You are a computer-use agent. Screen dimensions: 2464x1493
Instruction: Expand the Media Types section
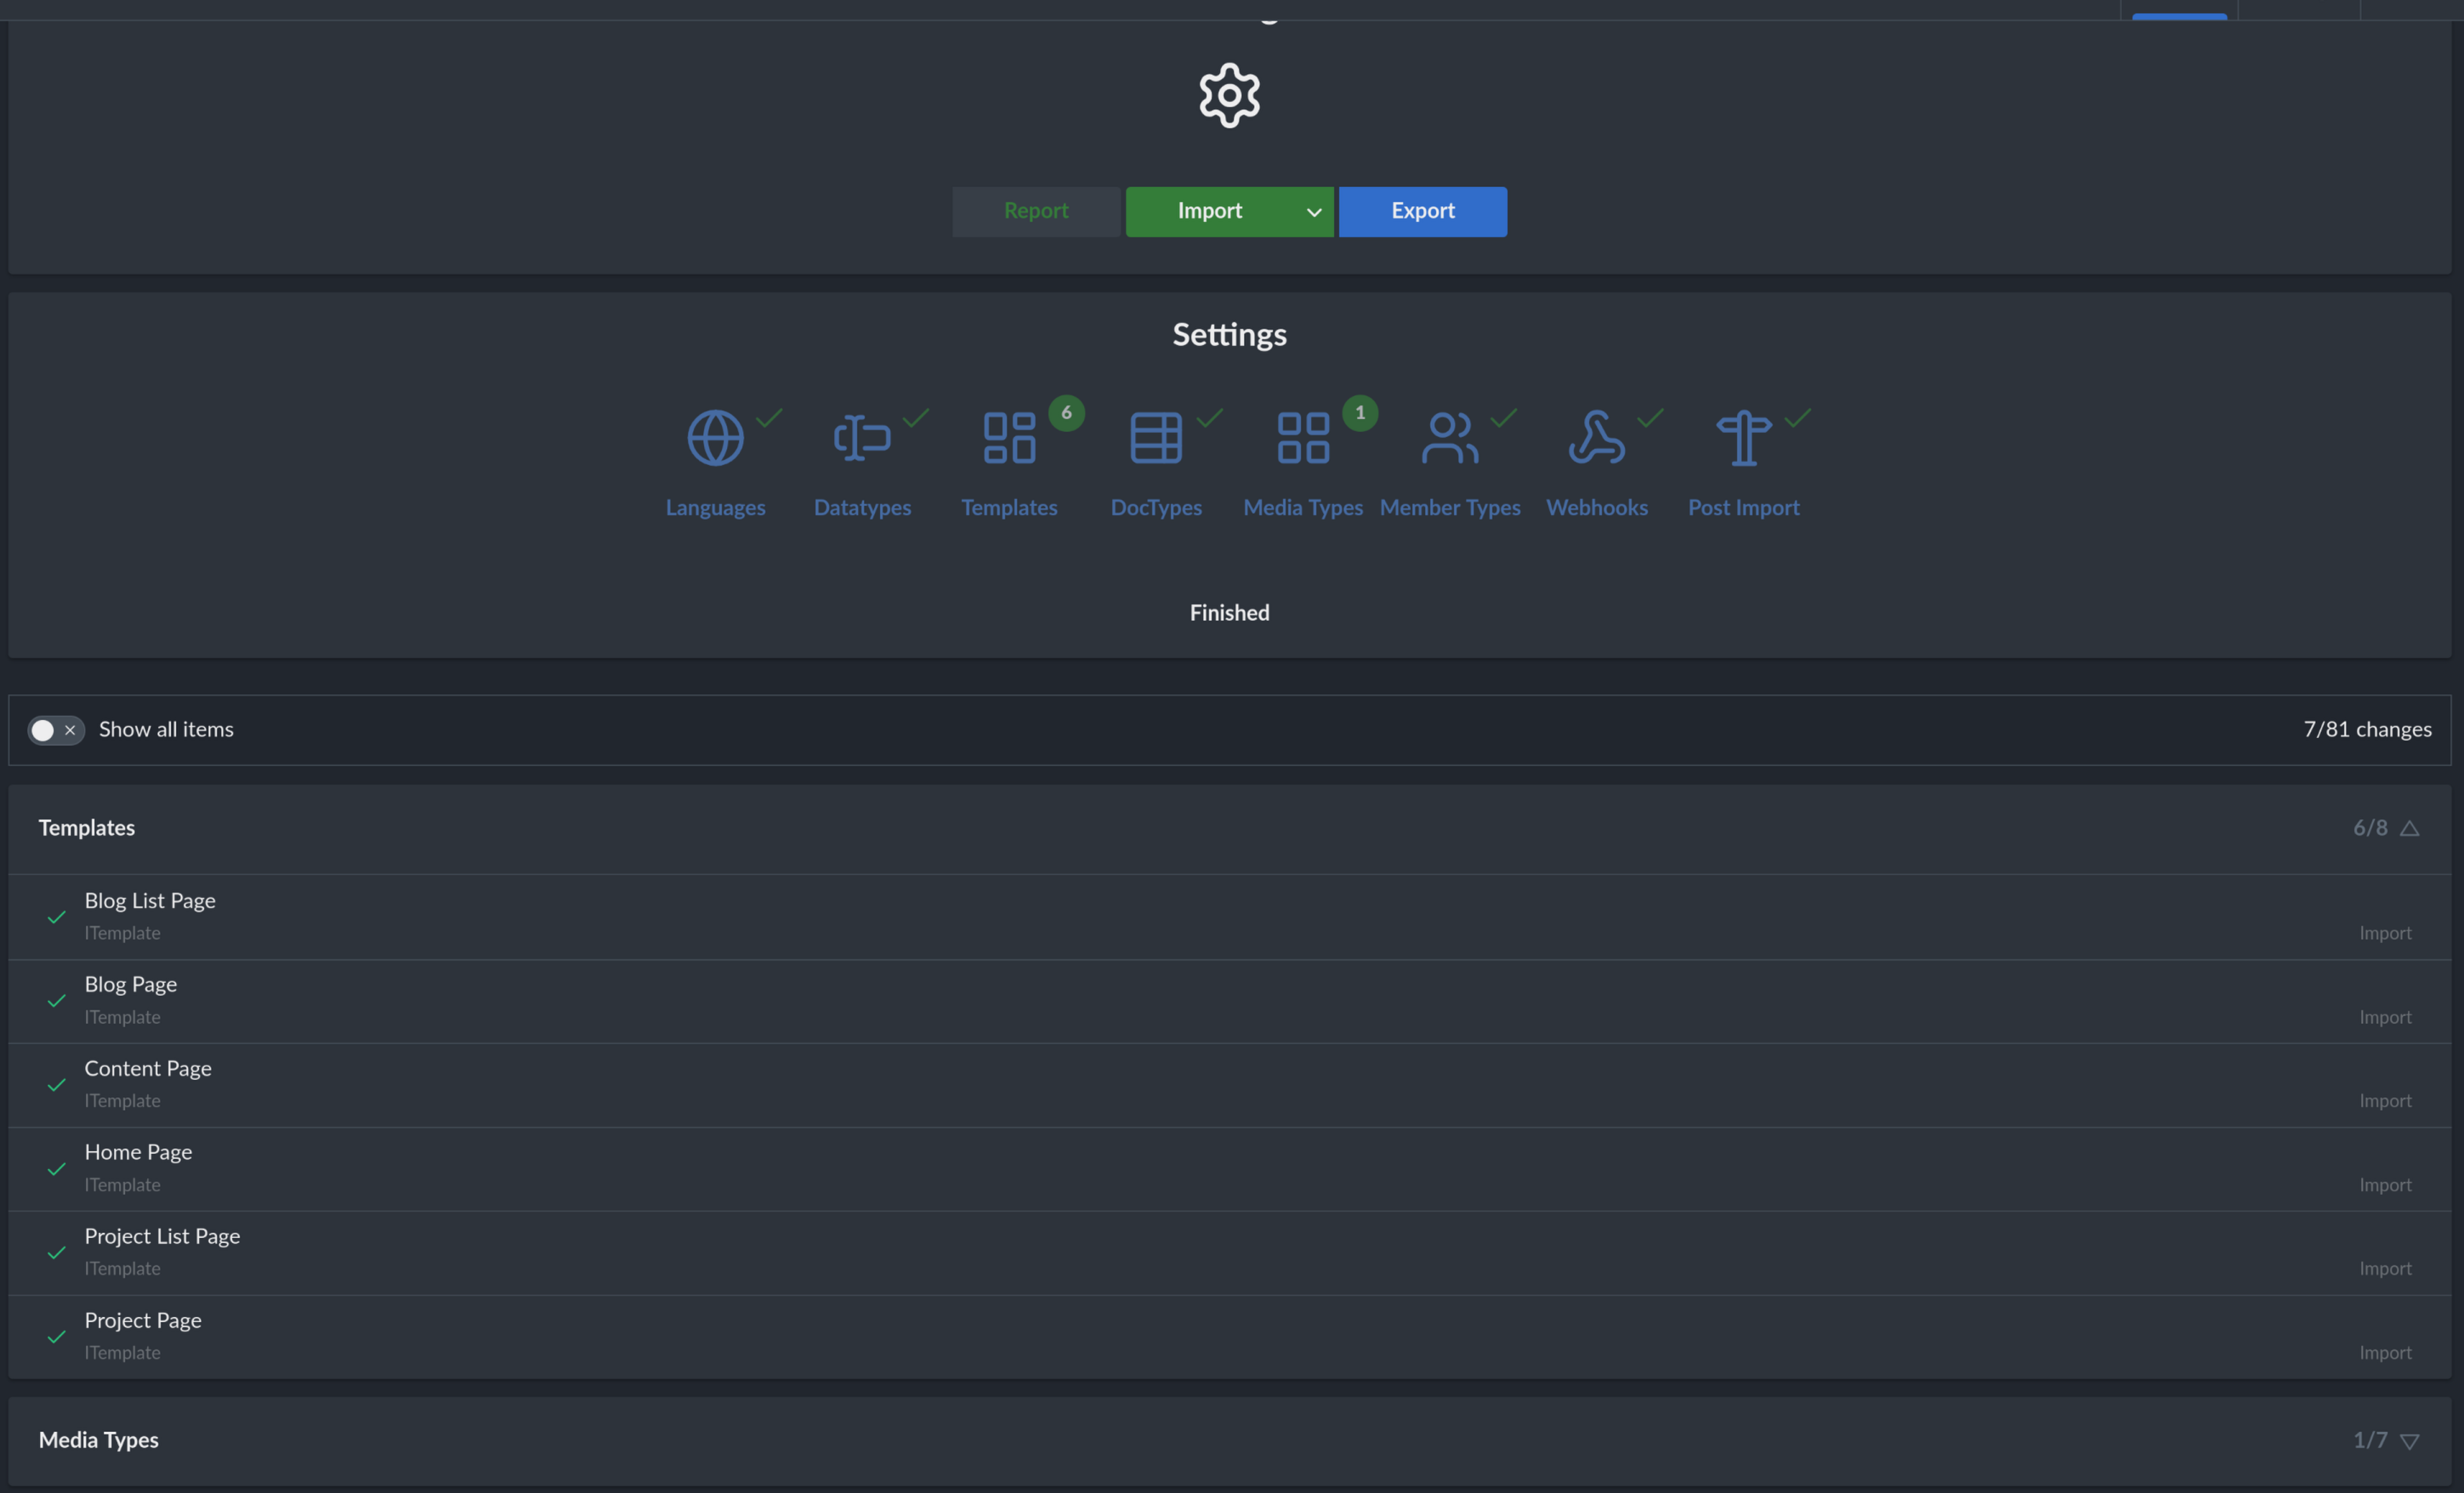(2409, 1441)
